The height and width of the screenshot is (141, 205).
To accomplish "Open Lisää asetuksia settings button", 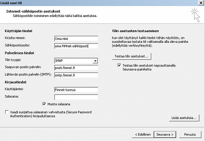I will [184, 118].
